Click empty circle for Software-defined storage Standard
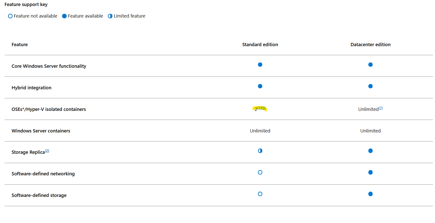This screenshot has height=223, width=435. pos(260,194)
